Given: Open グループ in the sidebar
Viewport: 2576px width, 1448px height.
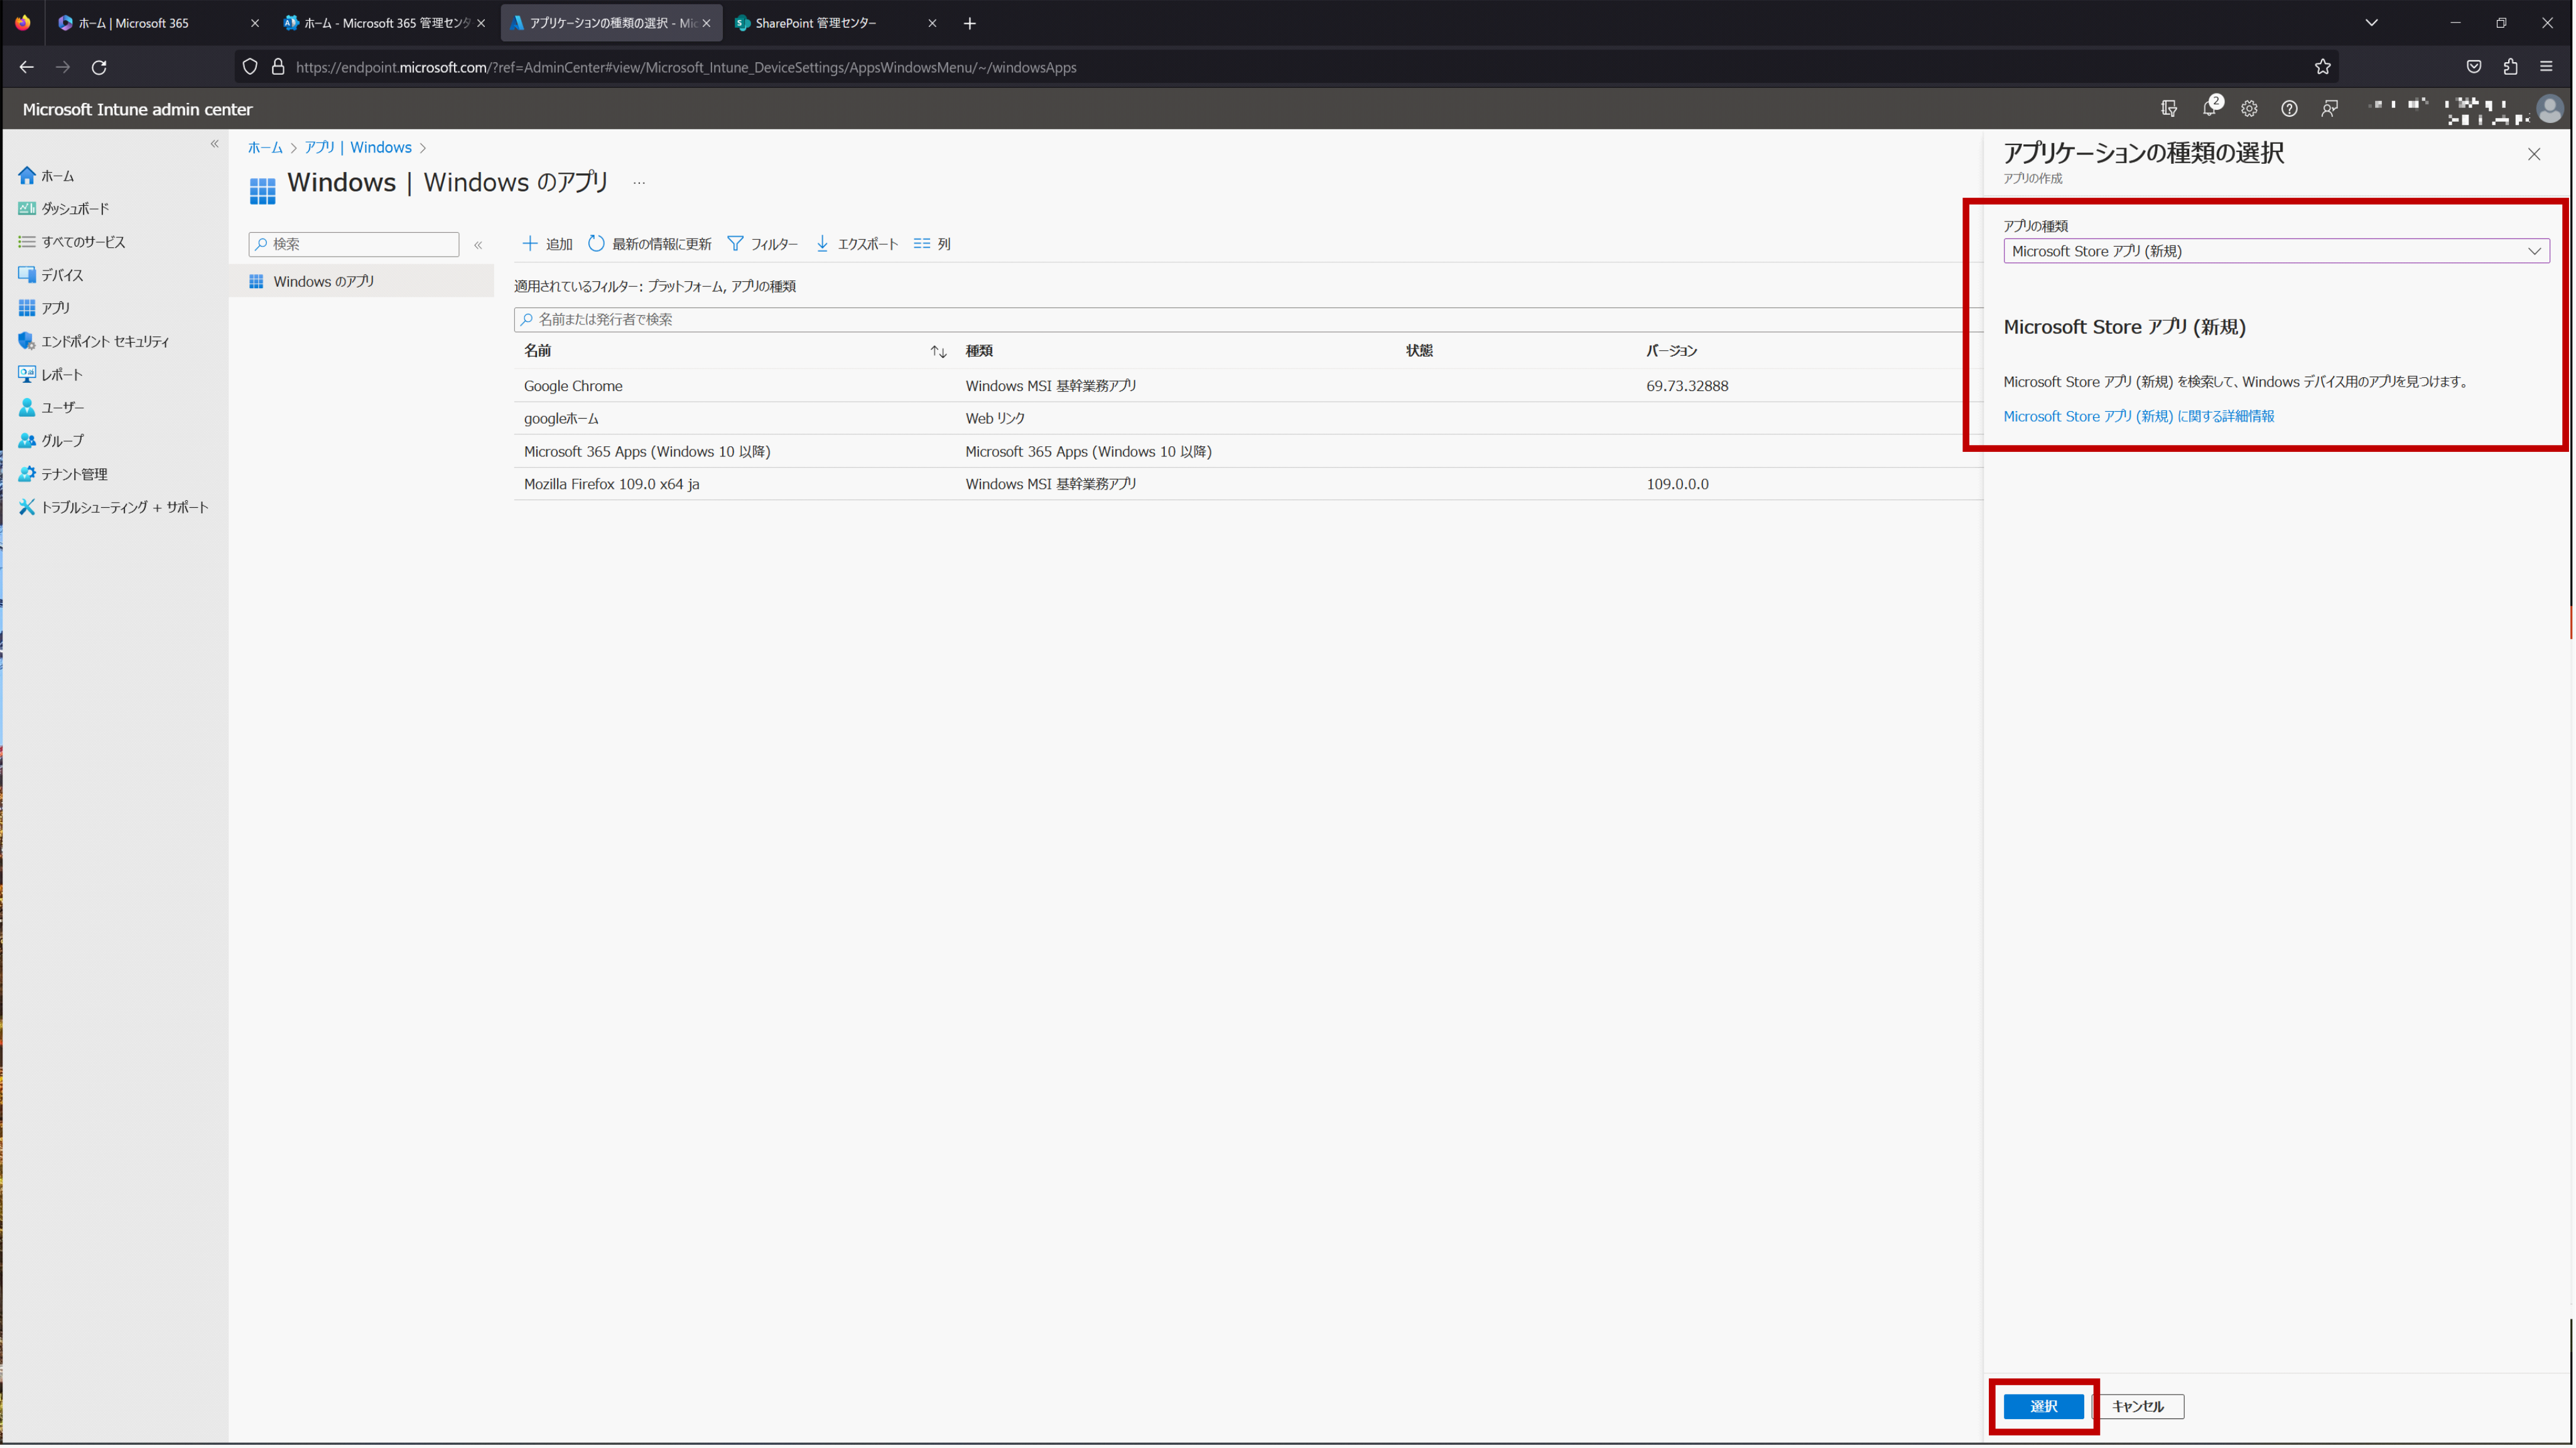Looking at the screenshot, I should (x=51, y=441).
